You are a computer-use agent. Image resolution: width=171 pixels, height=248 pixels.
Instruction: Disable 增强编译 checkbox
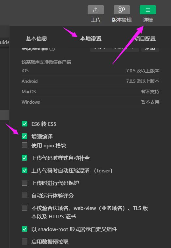click(24, 136)
